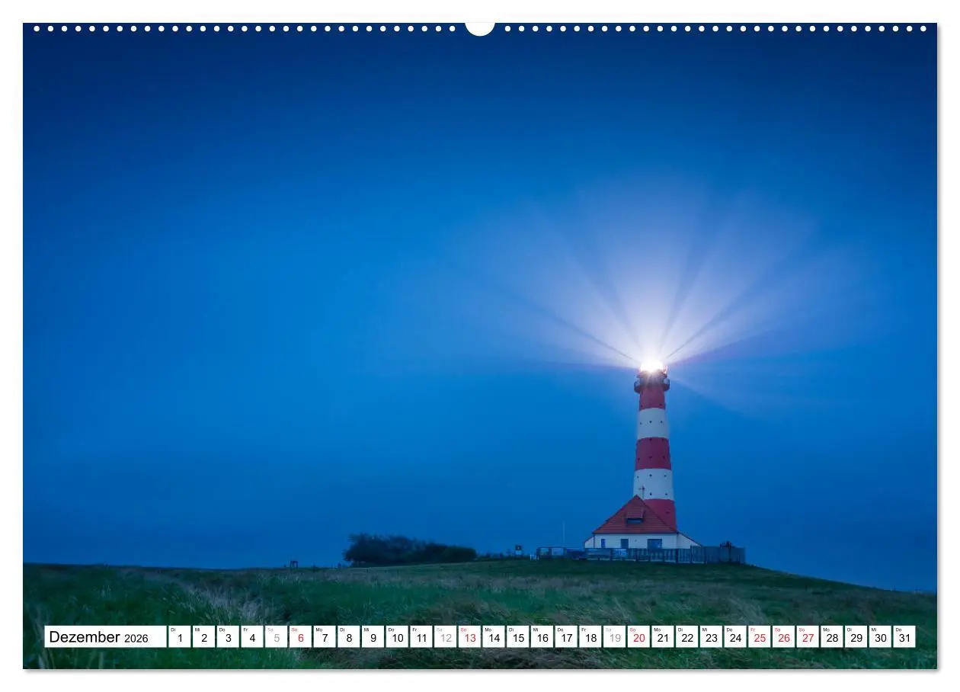The width and height of the screenshot is (960, 692).
Task: Choose day 8 (Di) in the calendar strip
Action: [349, 637]
